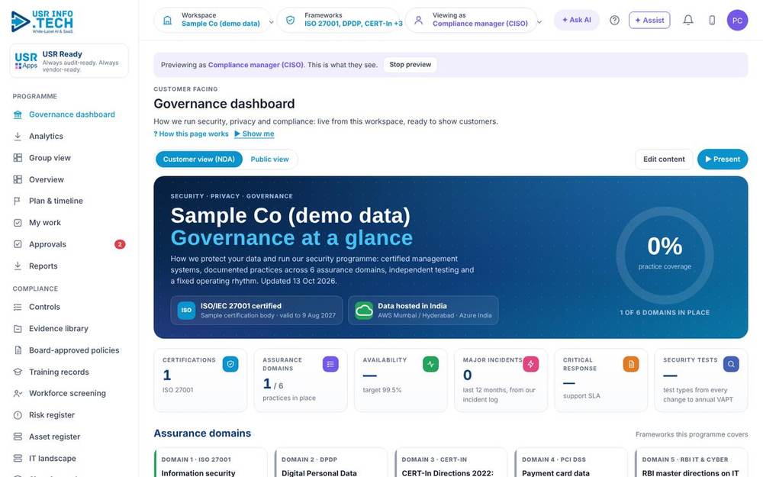
Task: Click the Controls list icon
Action: coord(18,307)
